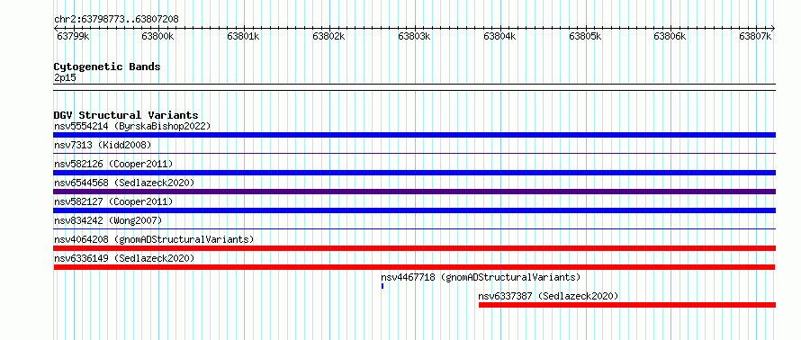The image size is (801, 340).
Task: Open the nsv6544568 (Sedlazeck2020) label
Action: (x=124, y=183)
